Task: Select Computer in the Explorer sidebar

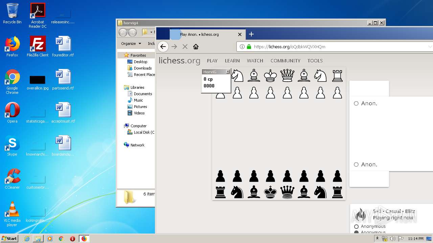Action: click(138, 126)
